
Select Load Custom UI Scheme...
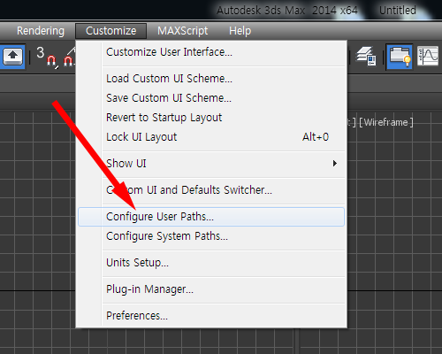211,79
